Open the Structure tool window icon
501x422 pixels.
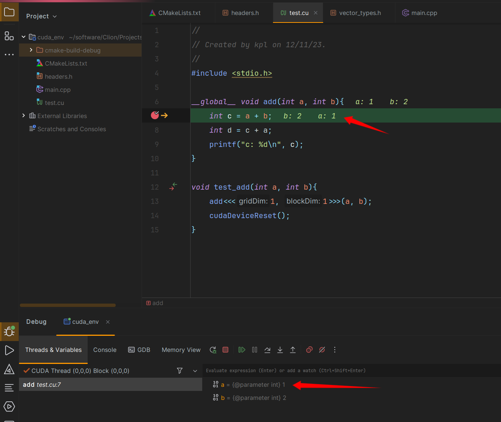[x=9, y=36]
